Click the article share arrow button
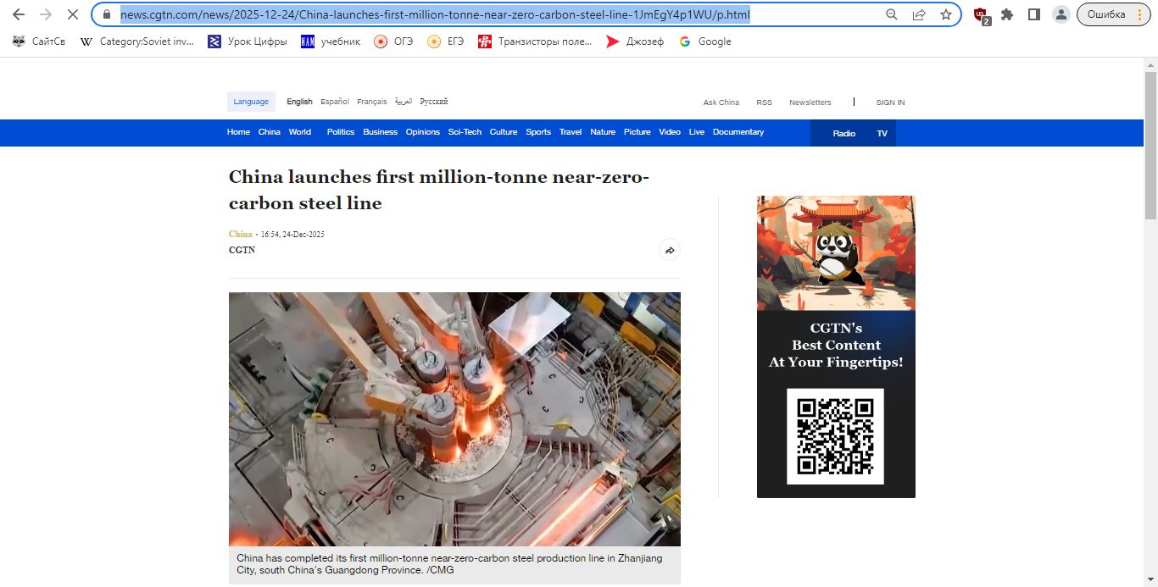Image resolution: width=1158 pixels, height=587 pixels. (670, 251)
